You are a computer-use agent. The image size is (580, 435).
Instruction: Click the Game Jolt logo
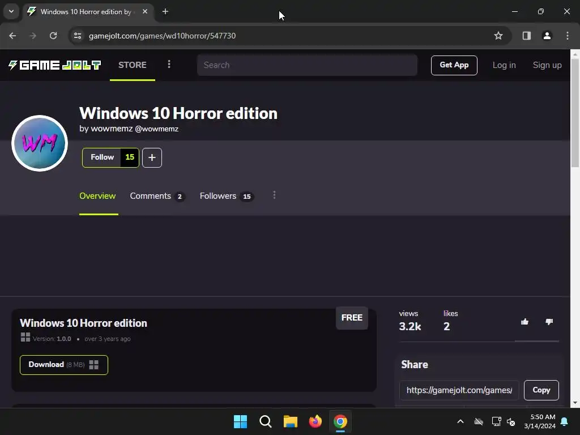click(55, 65)
